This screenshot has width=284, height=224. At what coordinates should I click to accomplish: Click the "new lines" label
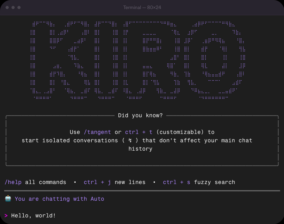[x=130, y=182]
